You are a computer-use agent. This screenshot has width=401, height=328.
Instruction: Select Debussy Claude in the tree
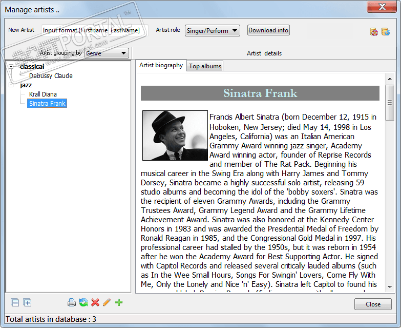click(51, 76)
